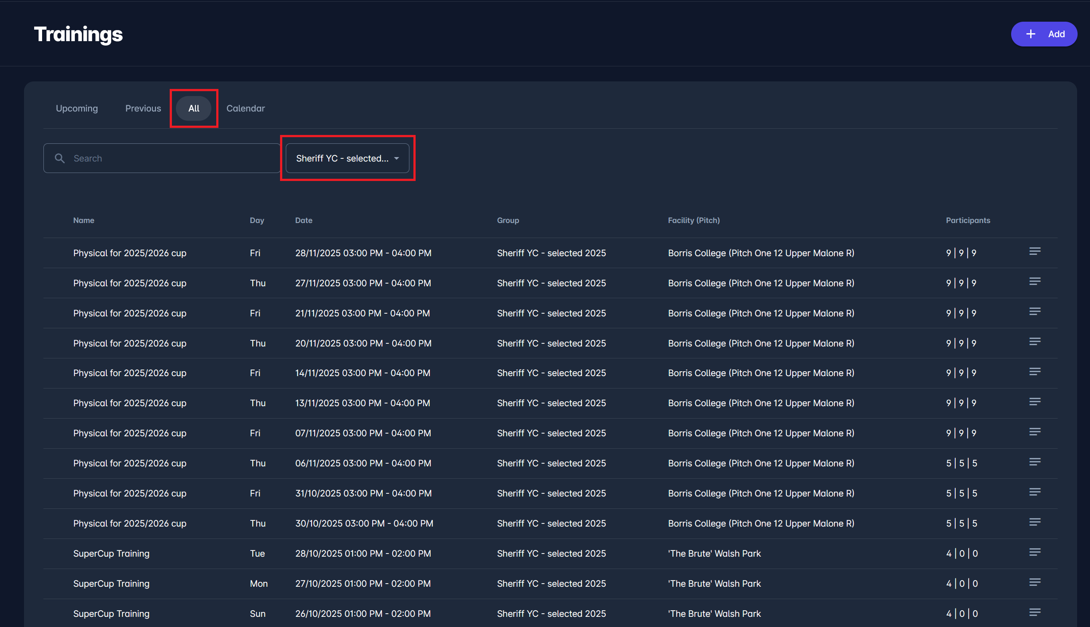Click the Date column header
The image size is (1090, 627).
(304, 220)
